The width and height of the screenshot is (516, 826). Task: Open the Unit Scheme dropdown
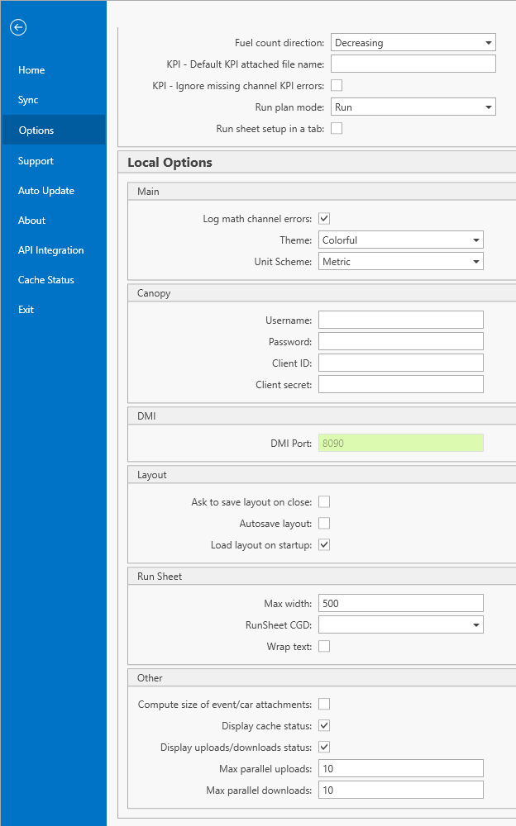pos(401,261)
